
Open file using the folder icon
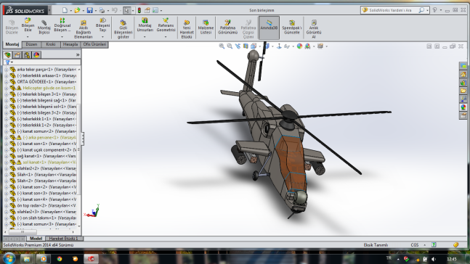(x=77, y=10)
